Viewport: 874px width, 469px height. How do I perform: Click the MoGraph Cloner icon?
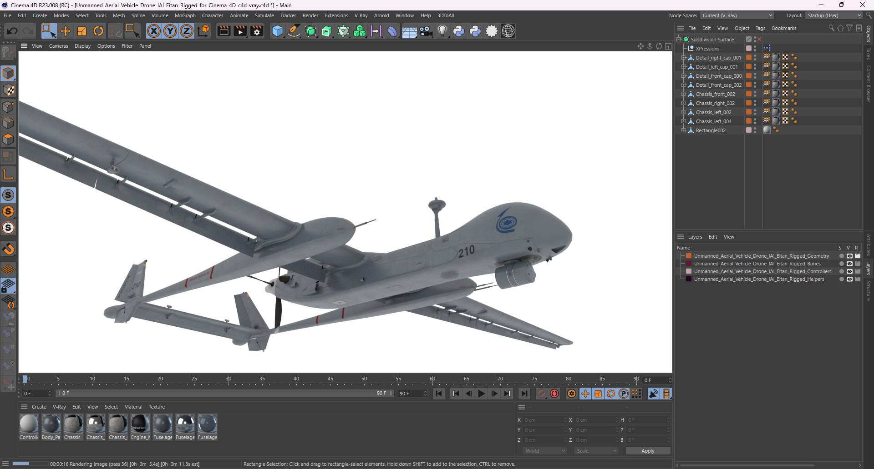[360, 31]
